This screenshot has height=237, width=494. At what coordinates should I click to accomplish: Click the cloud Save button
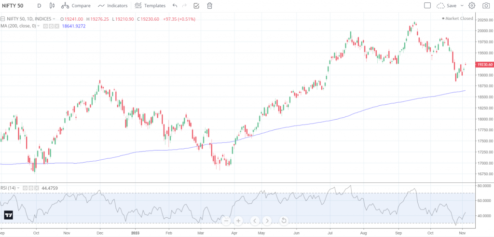(x=446, y=6)
